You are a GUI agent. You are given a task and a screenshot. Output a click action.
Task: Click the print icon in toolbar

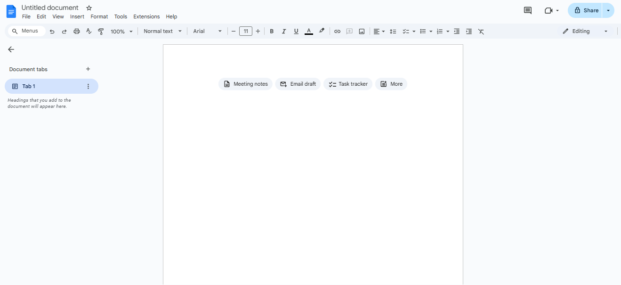point(77,32)
